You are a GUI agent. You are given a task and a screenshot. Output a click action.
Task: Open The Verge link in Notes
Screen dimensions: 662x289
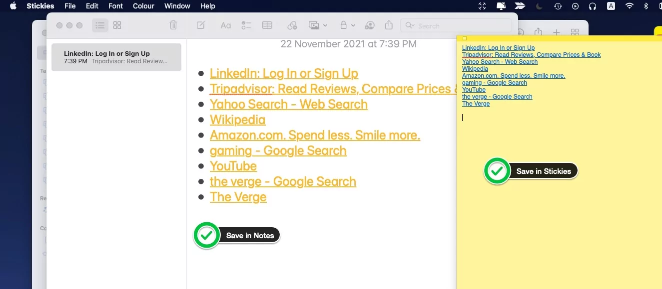click(x=238, y=197)
